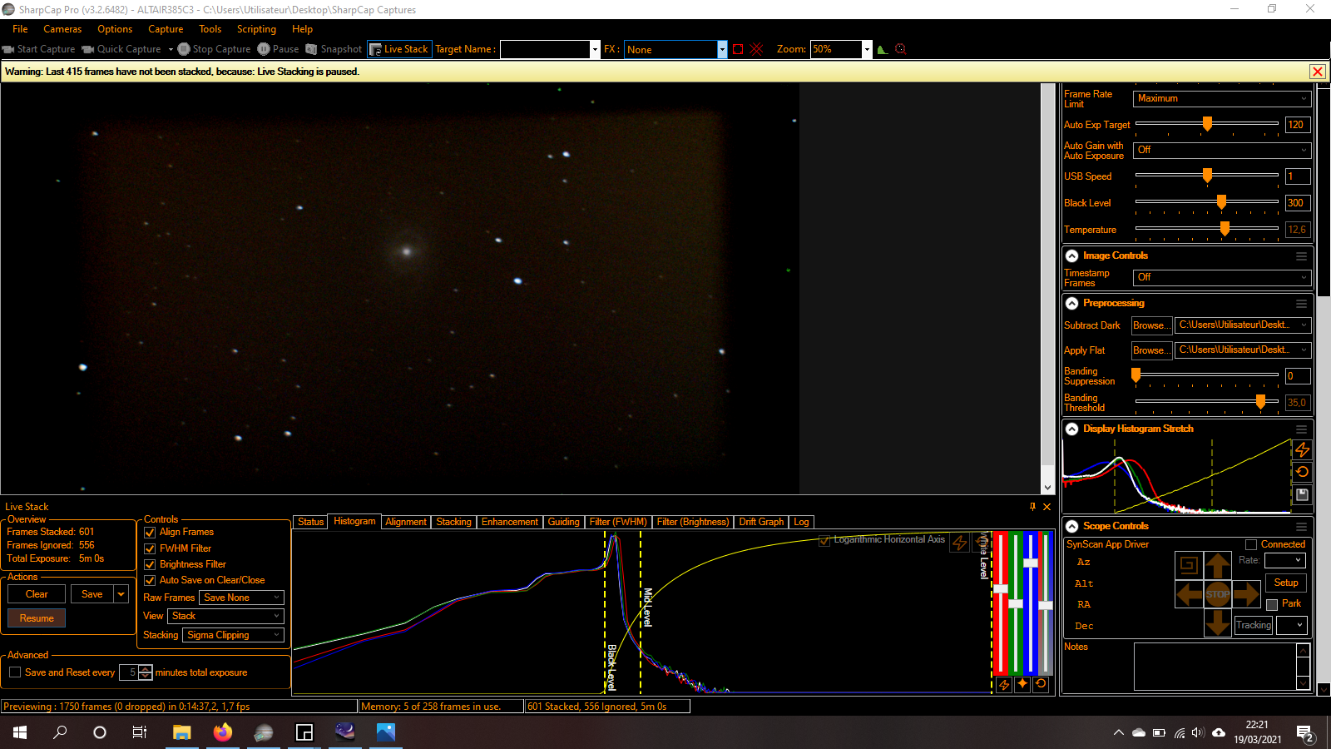The width and height of the screenshot is (1331, 749).
Task: Toggle the Park checkbox
Action: (1272, 604)
